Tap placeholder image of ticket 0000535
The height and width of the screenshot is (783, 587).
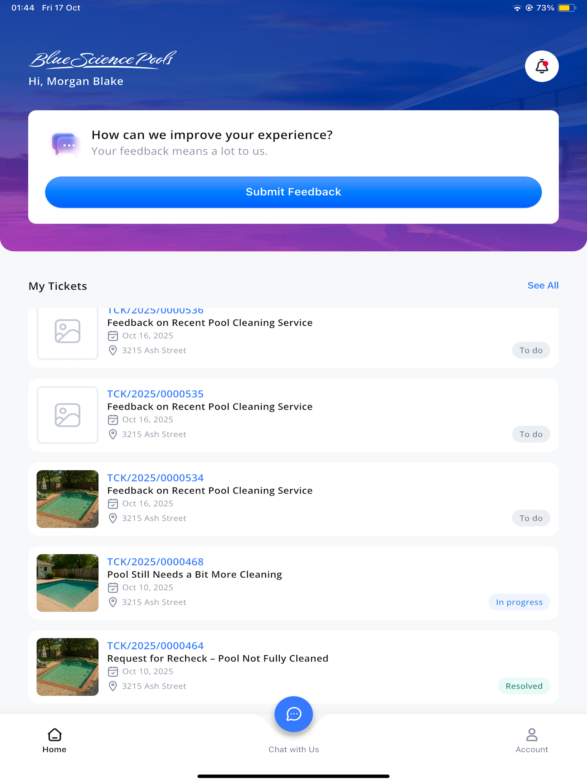coord(68,415)
